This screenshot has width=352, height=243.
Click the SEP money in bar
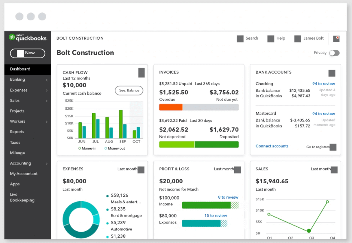click(121, 124)
